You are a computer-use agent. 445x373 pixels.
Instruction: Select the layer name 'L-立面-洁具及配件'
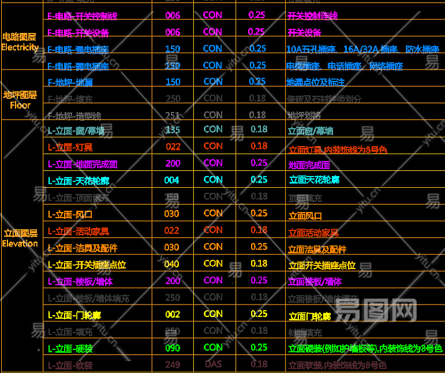click(83, 248)
